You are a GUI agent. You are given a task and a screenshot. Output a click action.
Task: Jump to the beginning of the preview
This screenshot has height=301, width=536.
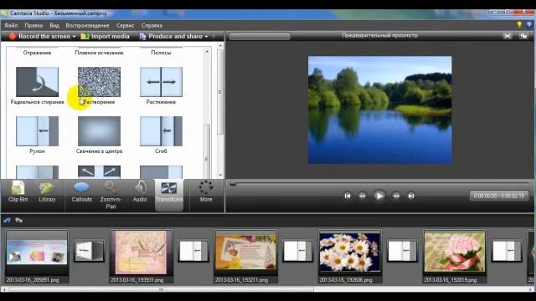348,196
